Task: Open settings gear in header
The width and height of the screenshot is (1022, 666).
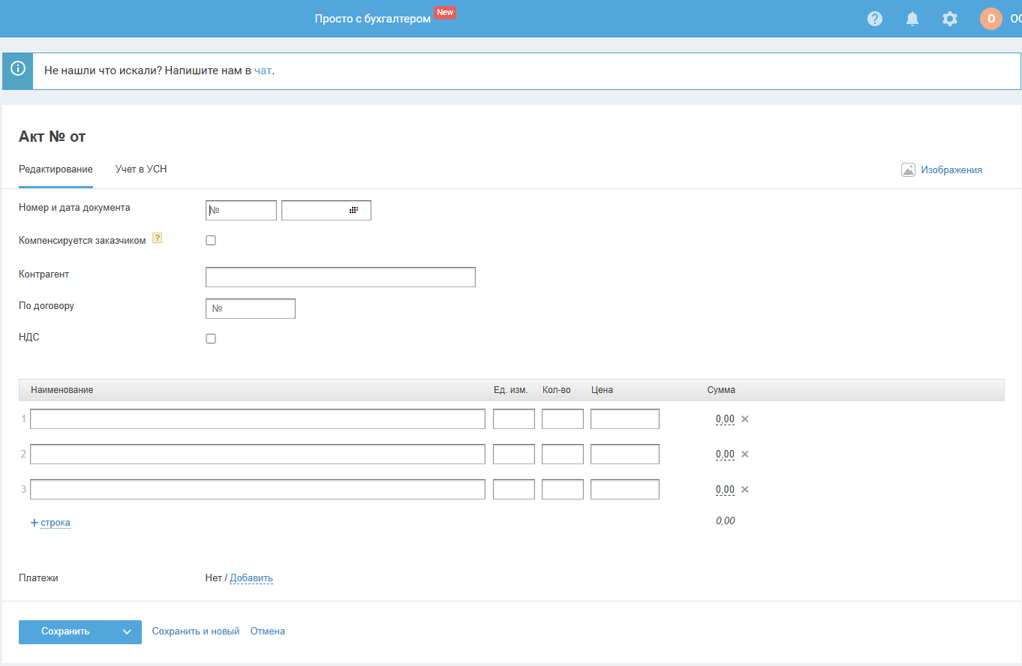Action: coord(950,19)
